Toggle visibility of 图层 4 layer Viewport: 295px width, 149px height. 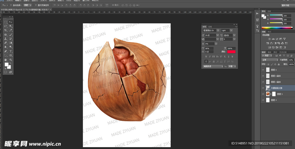263,100
